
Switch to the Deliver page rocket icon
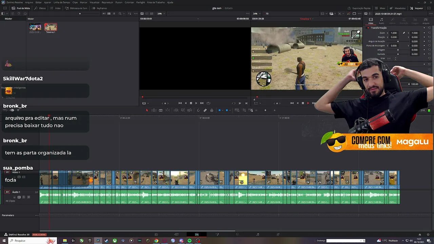pyautogui.click(x=278, y=235)
